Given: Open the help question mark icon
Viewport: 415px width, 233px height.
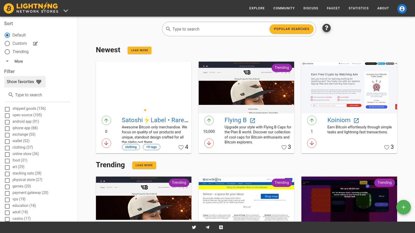Looking at the screenshot, I should point(326,28).
